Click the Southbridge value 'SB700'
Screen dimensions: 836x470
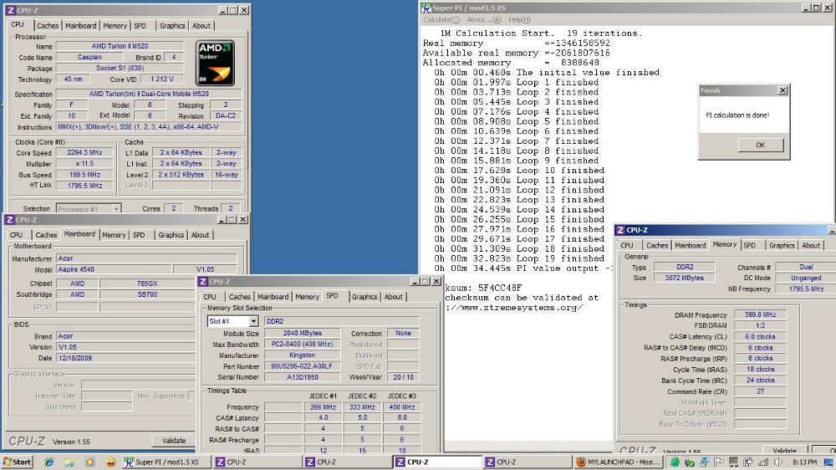[x=147, y=294]
